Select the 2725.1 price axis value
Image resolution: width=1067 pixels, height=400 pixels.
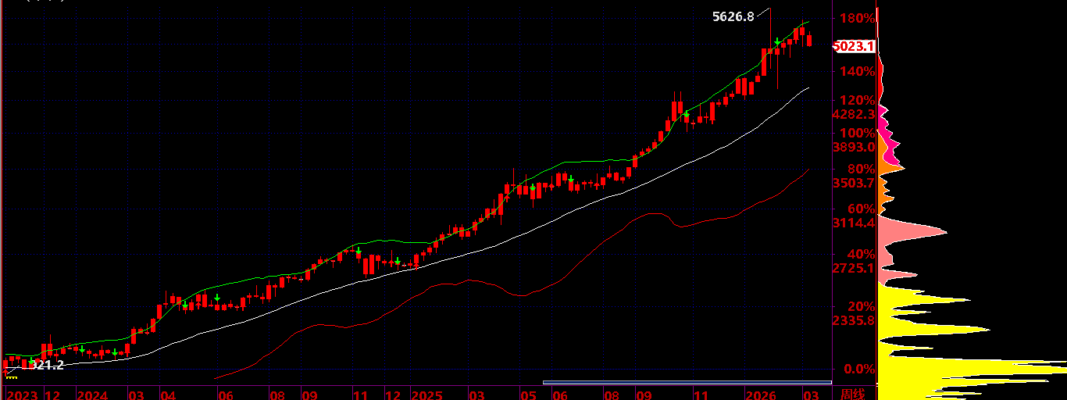(x=853, y=268)
